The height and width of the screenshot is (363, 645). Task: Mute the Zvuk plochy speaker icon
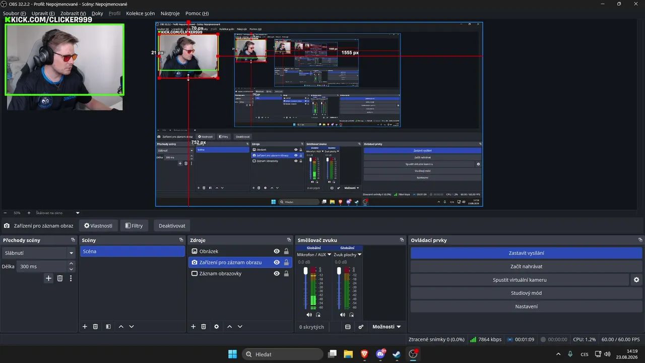tap(343, 315)
